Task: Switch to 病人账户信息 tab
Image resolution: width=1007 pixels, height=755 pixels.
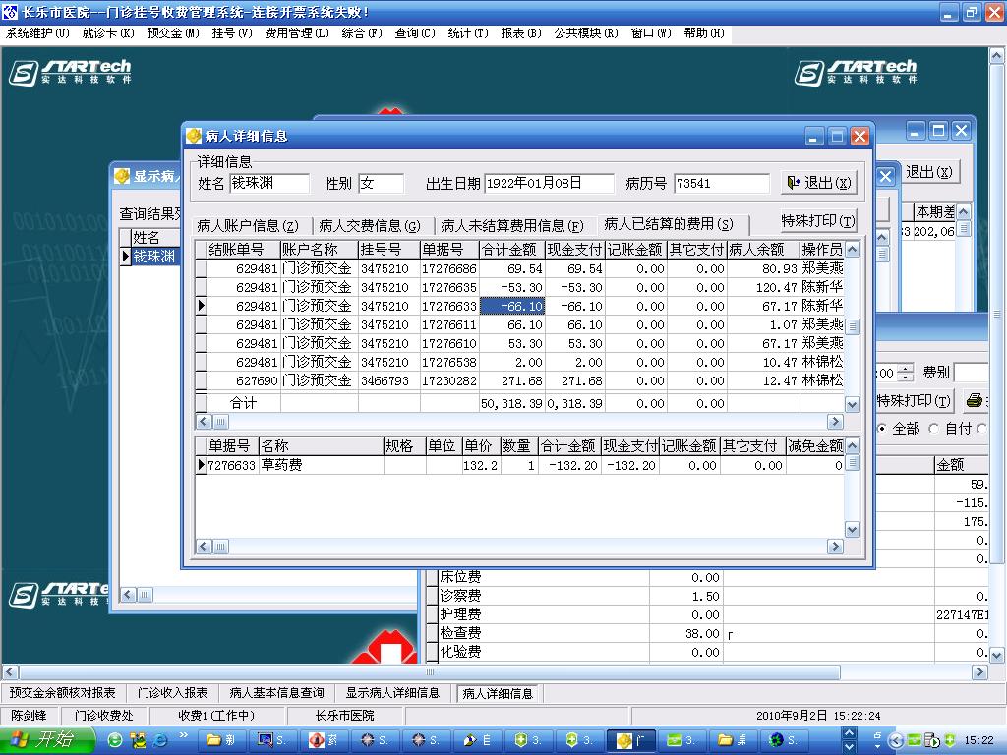Action: click(x=248, y=226)
